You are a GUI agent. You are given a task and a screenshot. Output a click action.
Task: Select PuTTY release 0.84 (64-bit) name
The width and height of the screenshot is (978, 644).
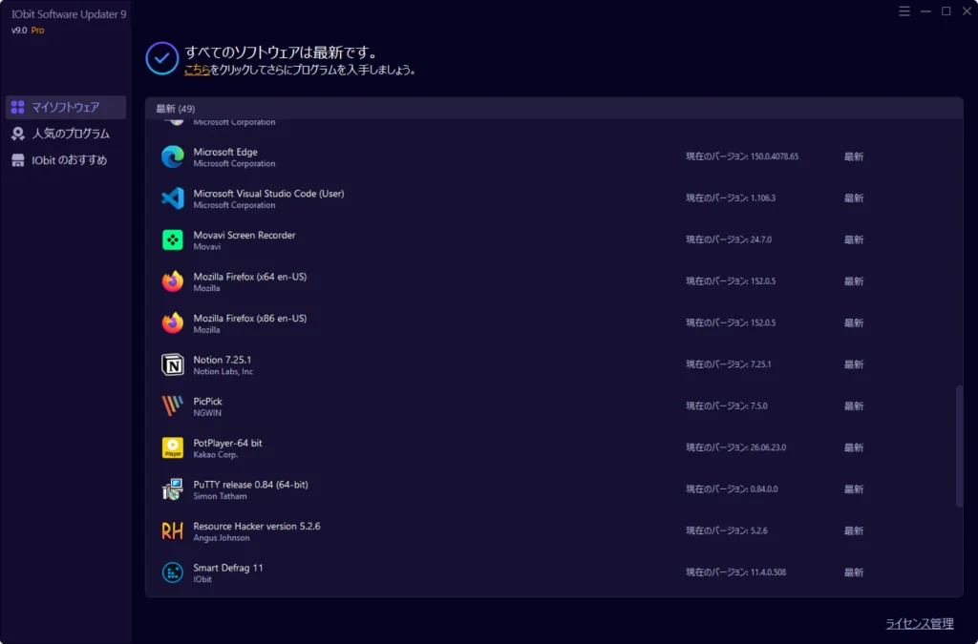(250, 485)
